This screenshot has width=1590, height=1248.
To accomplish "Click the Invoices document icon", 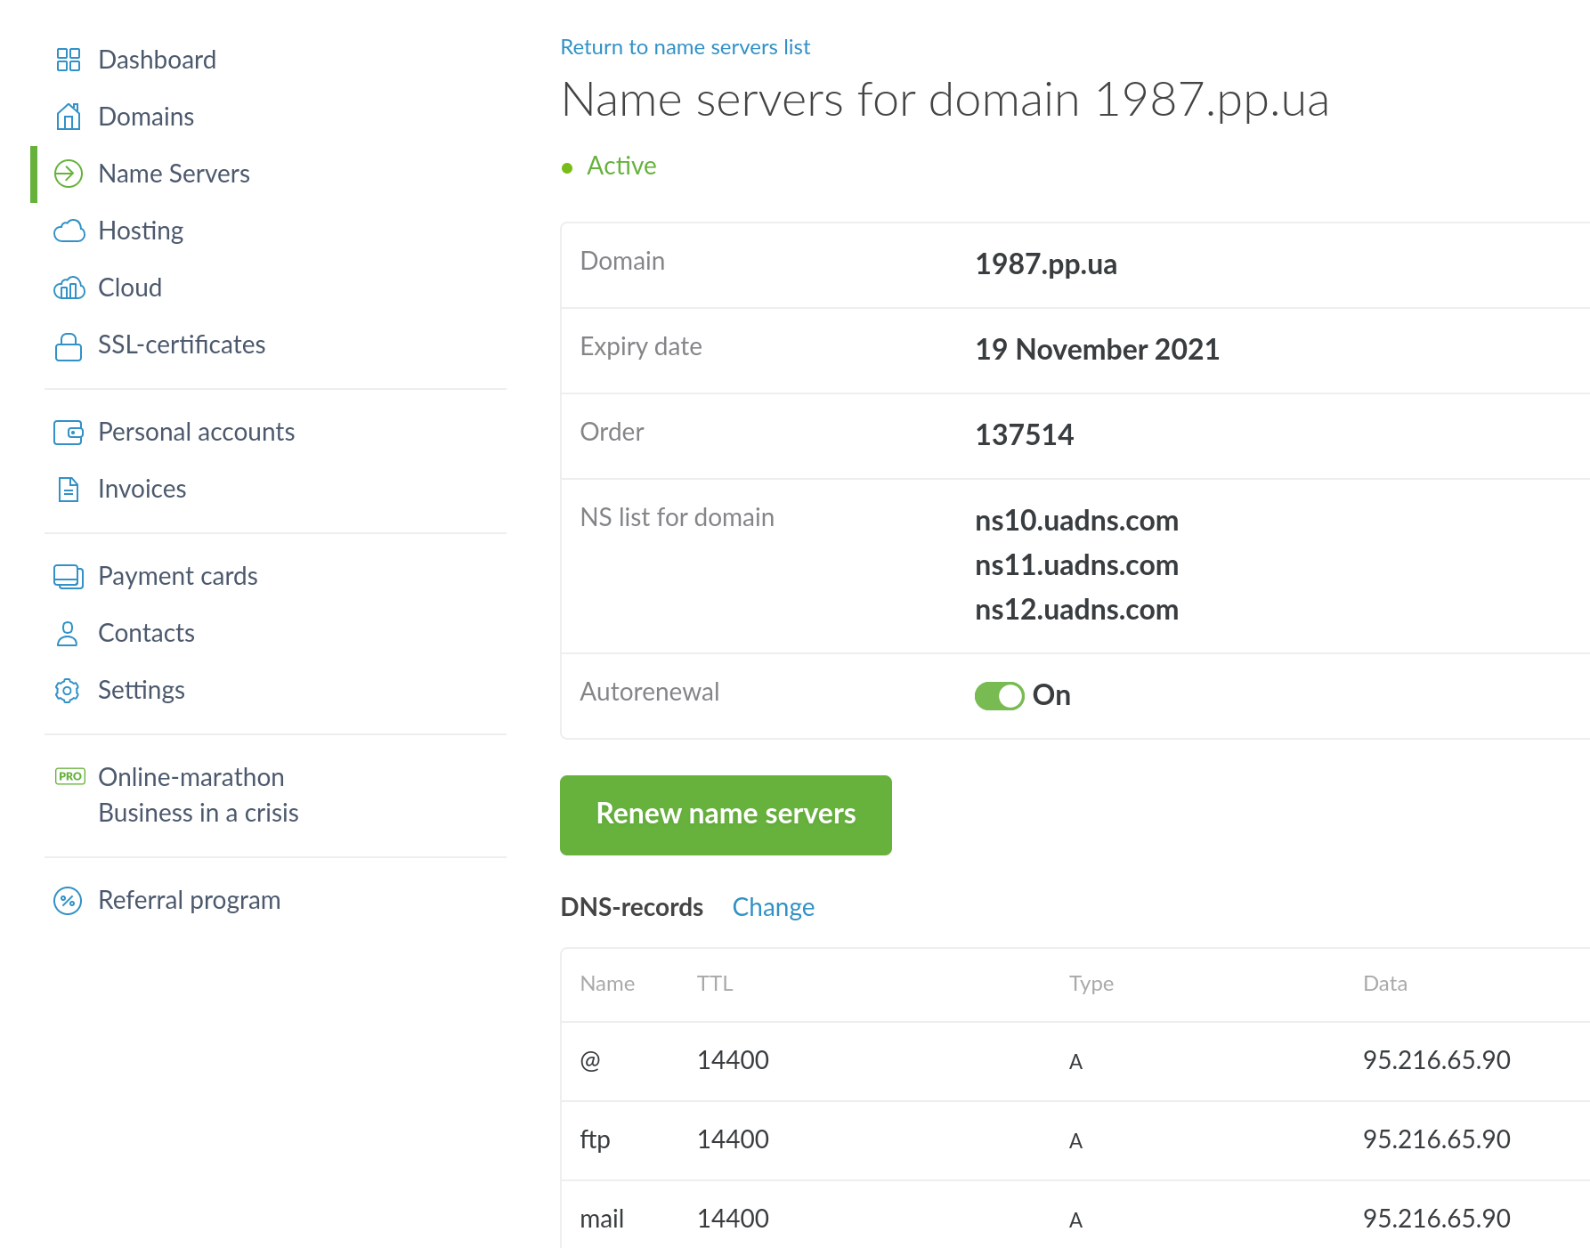I will pos(69,490).
